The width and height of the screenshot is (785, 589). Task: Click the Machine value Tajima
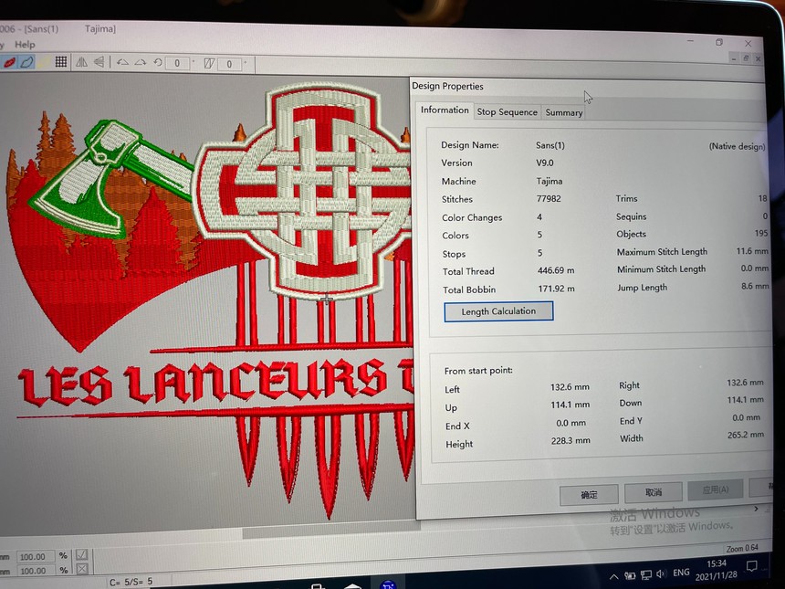(x=549, y=181)
